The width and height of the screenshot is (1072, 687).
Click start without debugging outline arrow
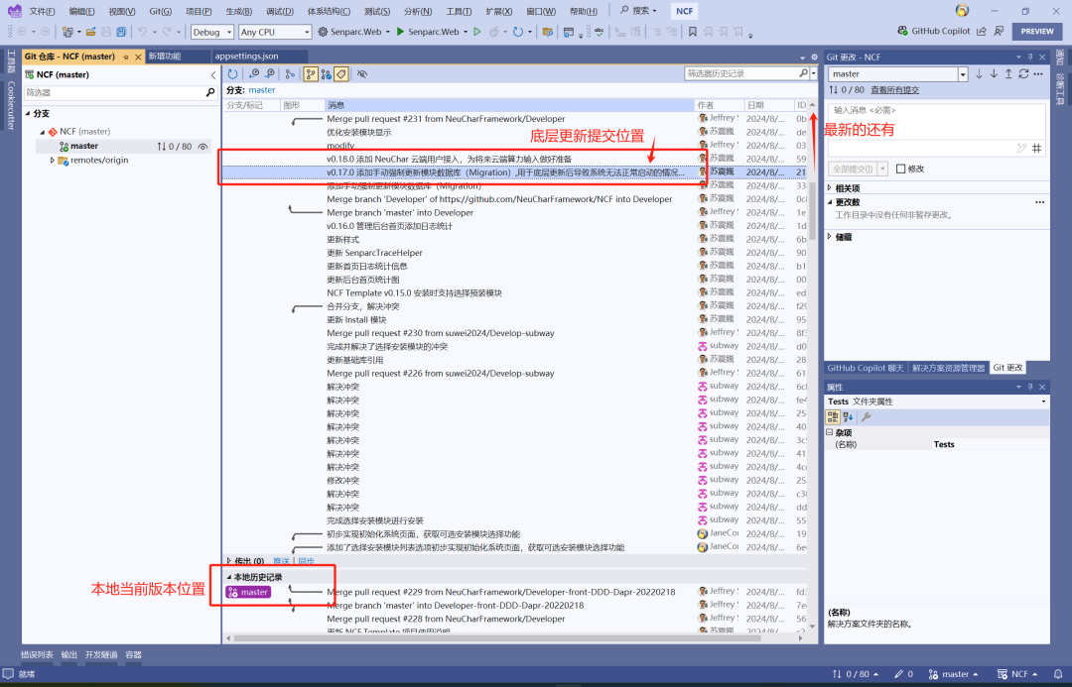coord(477,32)
